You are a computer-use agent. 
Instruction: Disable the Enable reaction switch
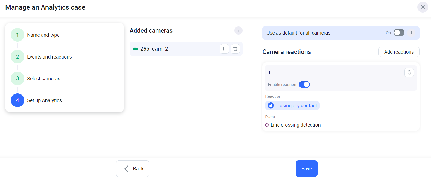(304, 85)
